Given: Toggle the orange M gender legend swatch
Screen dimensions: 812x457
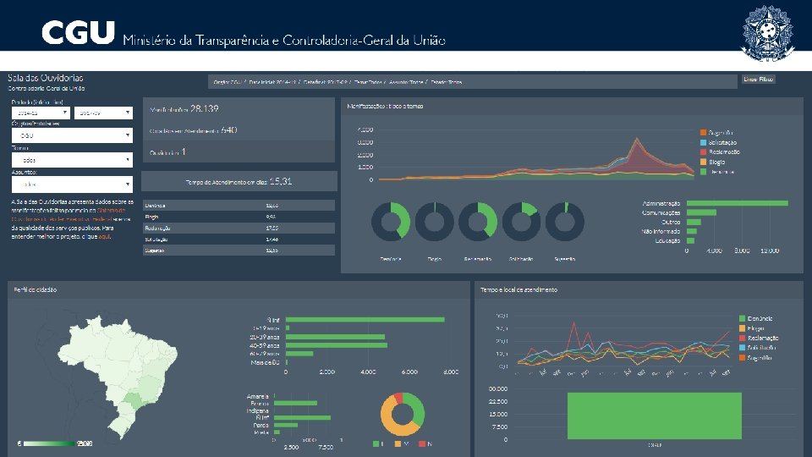Looking at the screenshot, I should [x=398, y=444].
